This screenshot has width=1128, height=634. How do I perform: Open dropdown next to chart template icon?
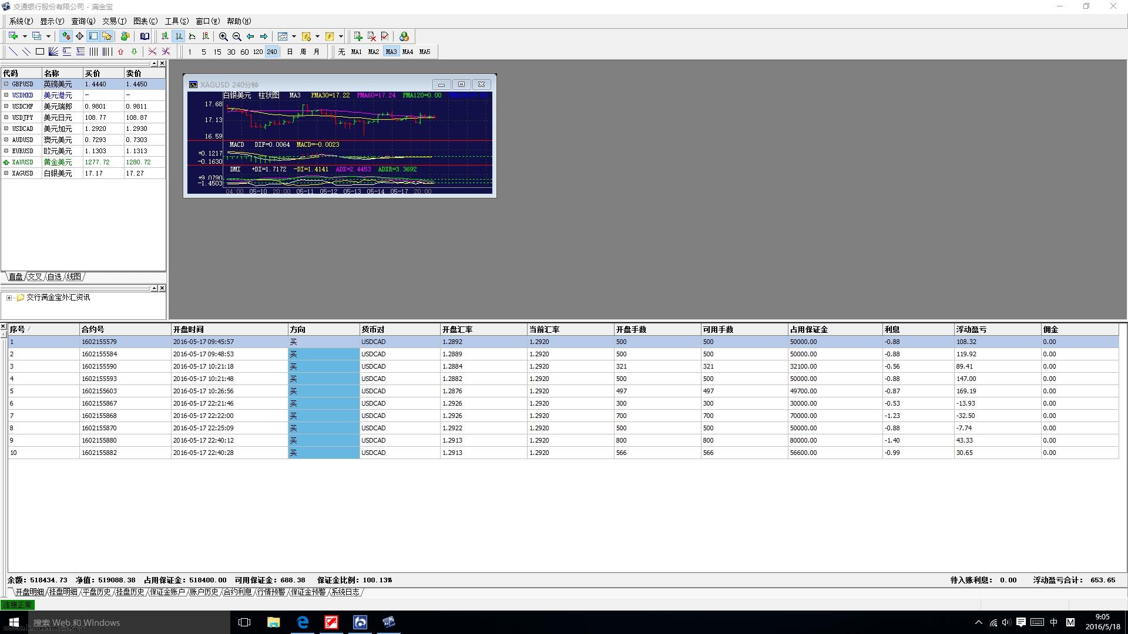click(x=294, y=36)
